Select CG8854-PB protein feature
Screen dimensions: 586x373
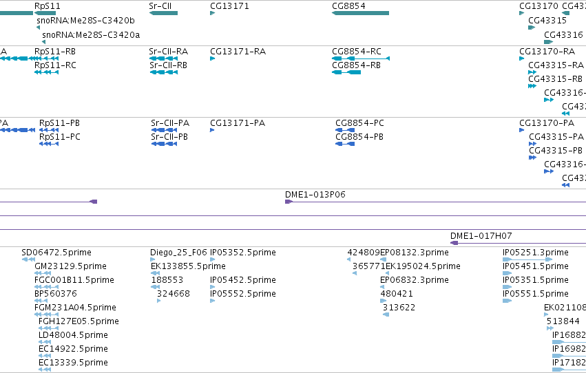pos(359,137)
